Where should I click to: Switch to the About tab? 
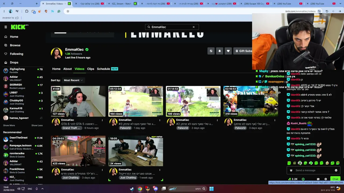click(67, 69)
